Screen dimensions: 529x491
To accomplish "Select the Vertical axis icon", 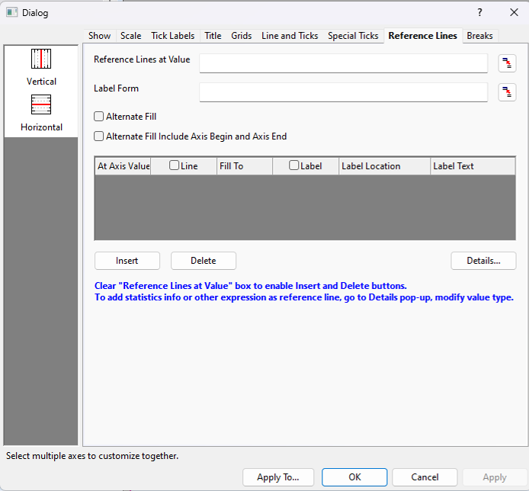I will (41, 59).
